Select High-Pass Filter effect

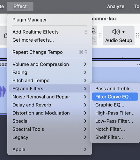click(x=115, y=113)
